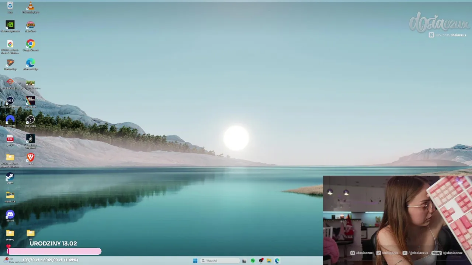Screen dimensions: 472x265
Task: Open the NordVPN desktop shortcut
Action: click(10, 121)
